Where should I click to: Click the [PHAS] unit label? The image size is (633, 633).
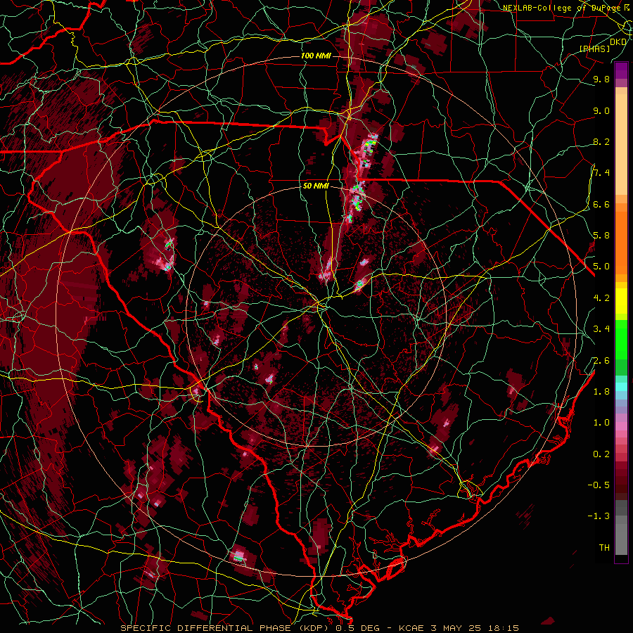594,49
